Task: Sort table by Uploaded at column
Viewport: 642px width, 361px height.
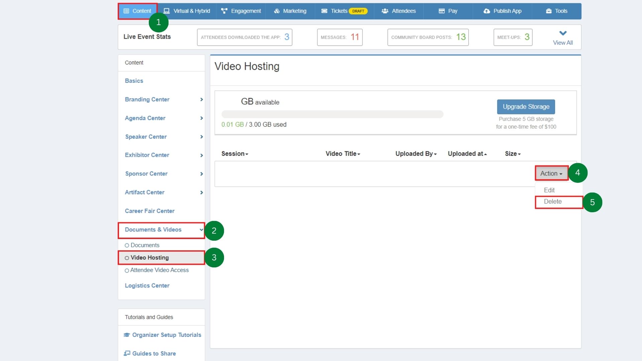Action: tap(467, 154)
